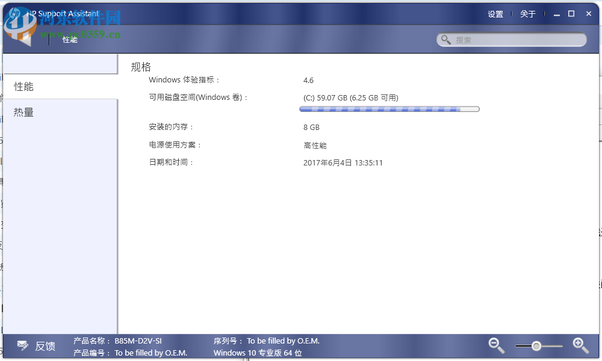Click the zoom slider track to change zoom
This screenshot has width=602, height=361.
[554, 345]
